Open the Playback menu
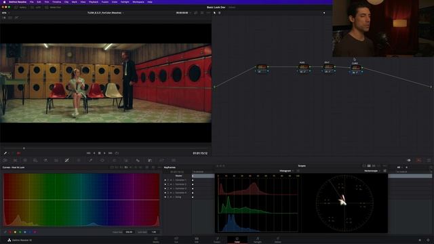Viewport: 434px width, 244px height. [x=94, y=2]
